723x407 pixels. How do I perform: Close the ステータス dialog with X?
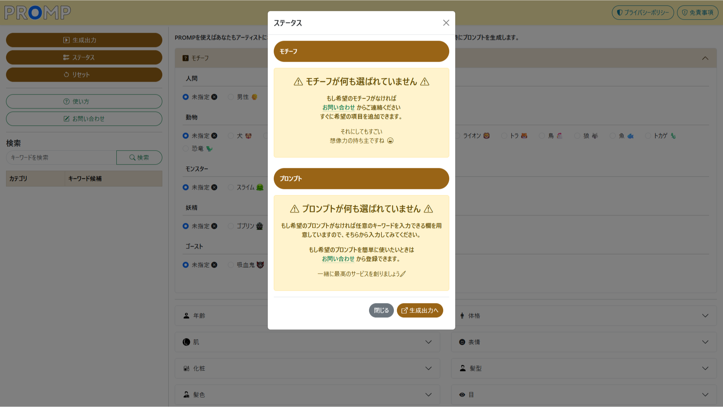pos(446,23)
